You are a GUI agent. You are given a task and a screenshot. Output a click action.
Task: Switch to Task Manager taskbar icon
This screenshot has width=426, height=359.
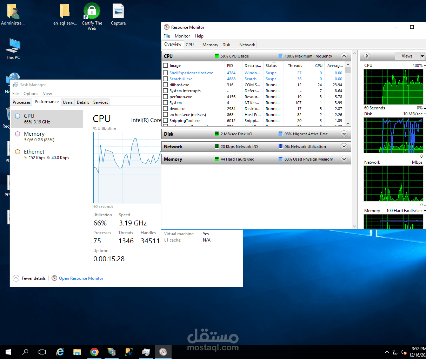146,352
